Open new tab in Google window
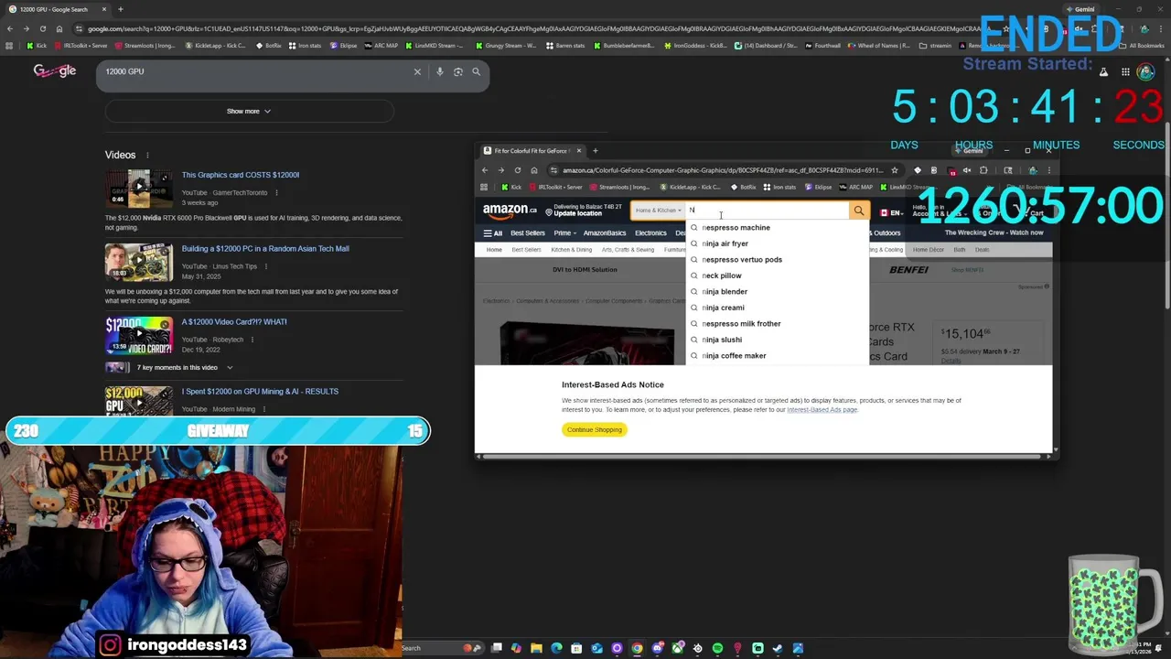The image size is (1171, 659). (x=120, y=9)
